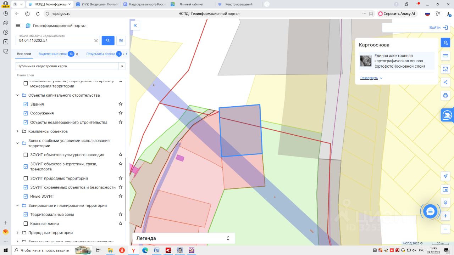Enable ЗОУИТ природных территорий checkbox

[x=26, y=178]
